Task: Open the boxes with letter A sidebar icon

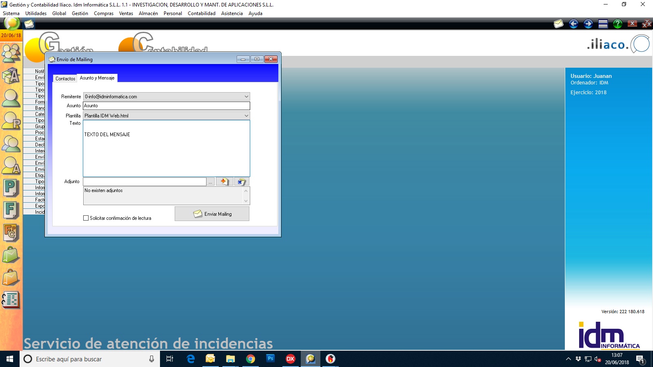Action: [x=11, y=75]
